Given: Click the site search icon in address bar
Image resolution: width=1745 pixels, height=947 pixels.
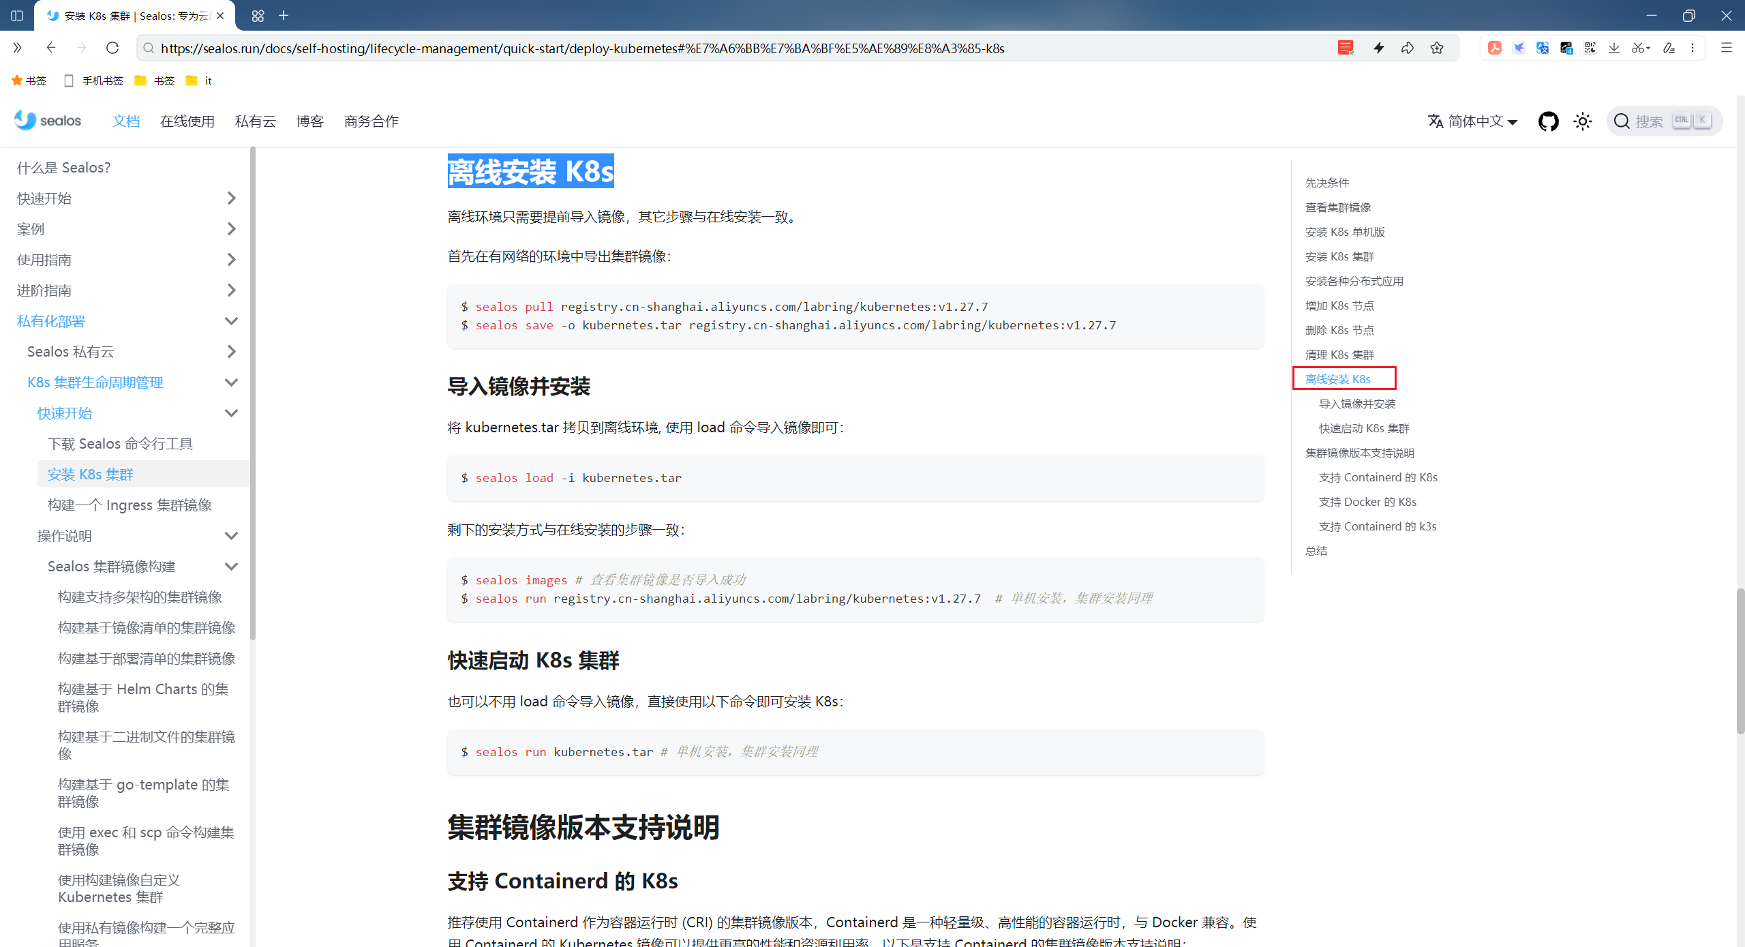Looking at the screenshot, I should point(148,48).
